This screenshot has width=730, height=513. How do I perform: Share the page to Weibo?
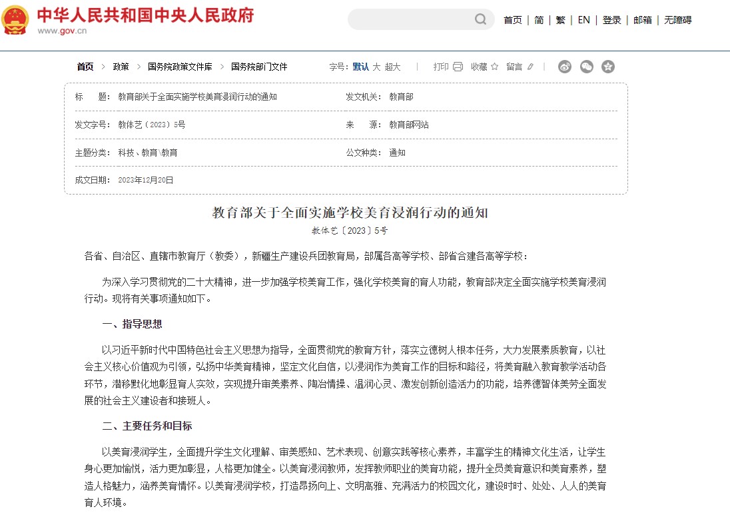565,67
